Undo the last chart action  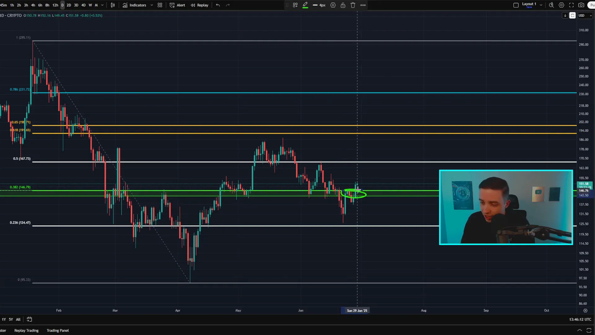click(x=218, y=5)
